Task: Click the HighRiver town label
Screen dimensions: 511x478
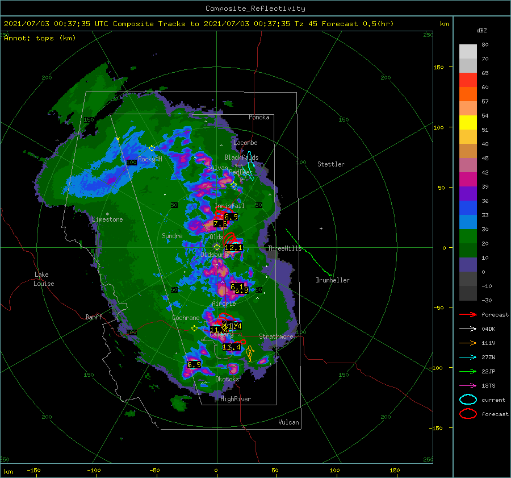Action: pos(236,399)
